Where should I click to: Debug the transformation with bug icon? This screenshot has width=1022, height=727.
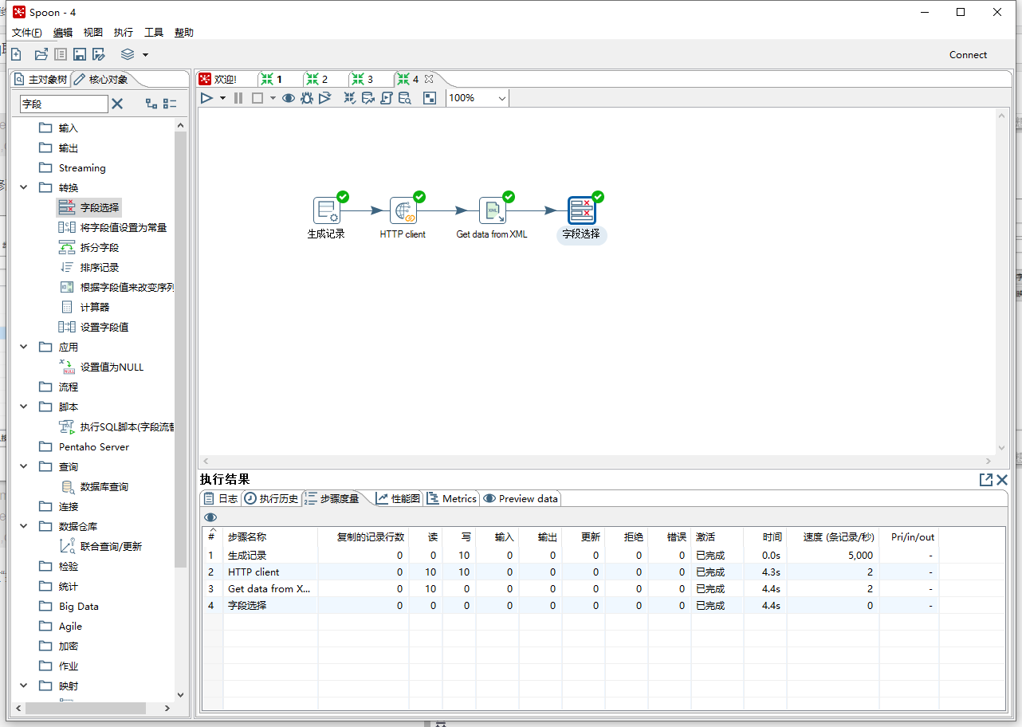[307, 98]
